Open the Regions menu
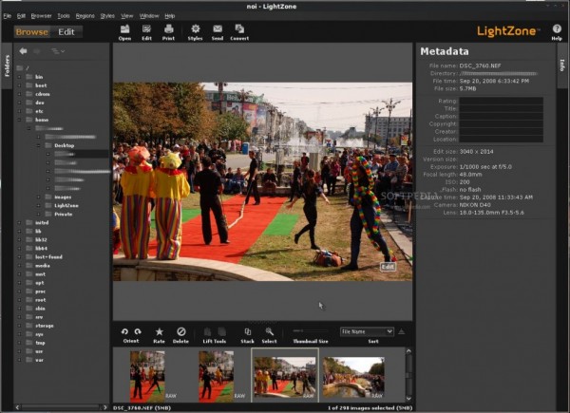 (x=85, y=16)
